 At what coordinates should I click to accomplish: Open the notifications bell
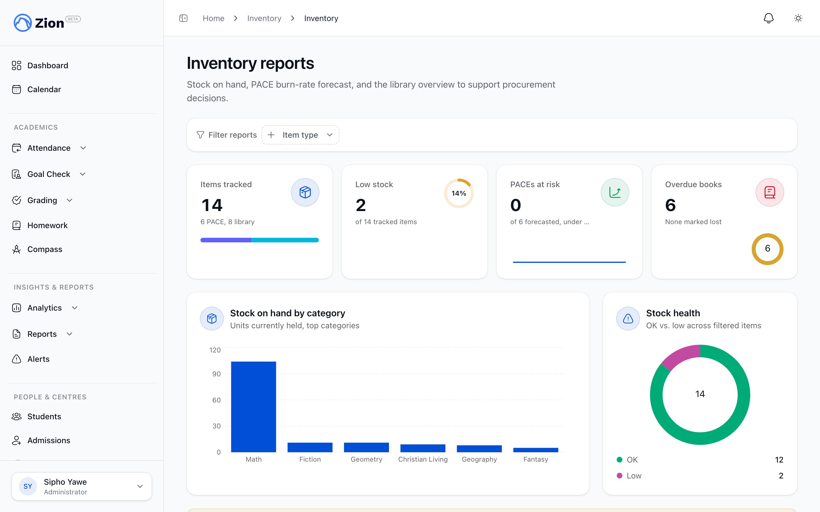(x=768, y=18)
